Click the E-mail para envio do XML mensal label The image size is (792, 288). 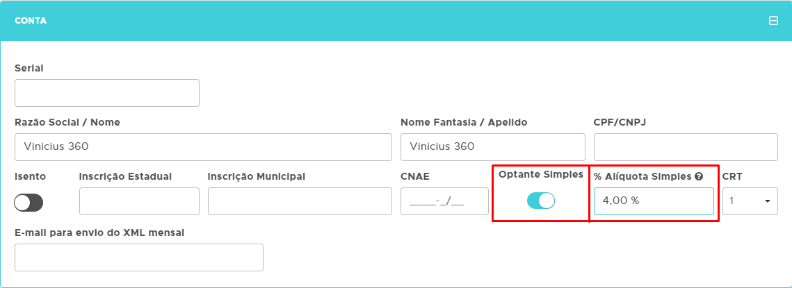tap(99, 232)
